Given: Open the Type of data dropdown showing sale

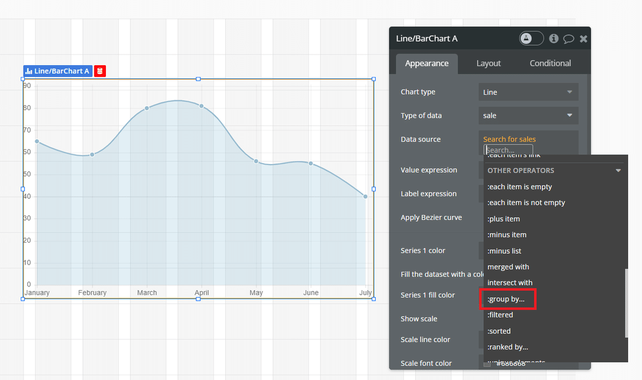Looking at the screenshot, I should pos(529,115).
